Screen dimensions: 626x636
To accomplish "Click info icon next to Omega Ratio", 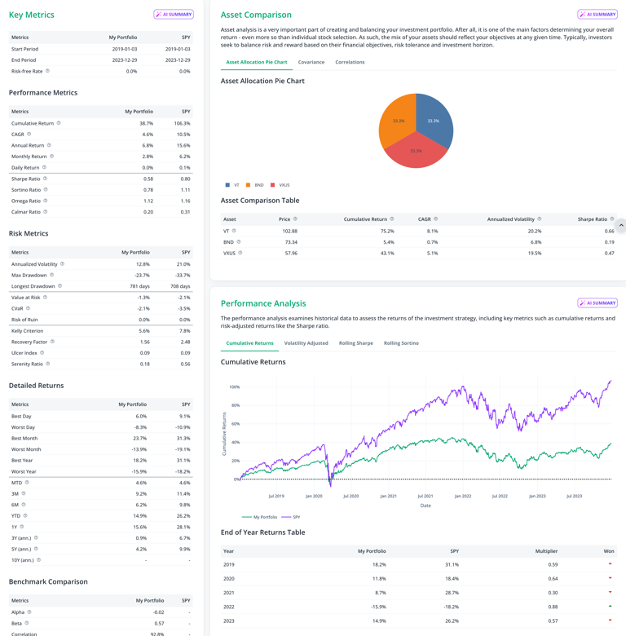I will click(x=46, y=201).
